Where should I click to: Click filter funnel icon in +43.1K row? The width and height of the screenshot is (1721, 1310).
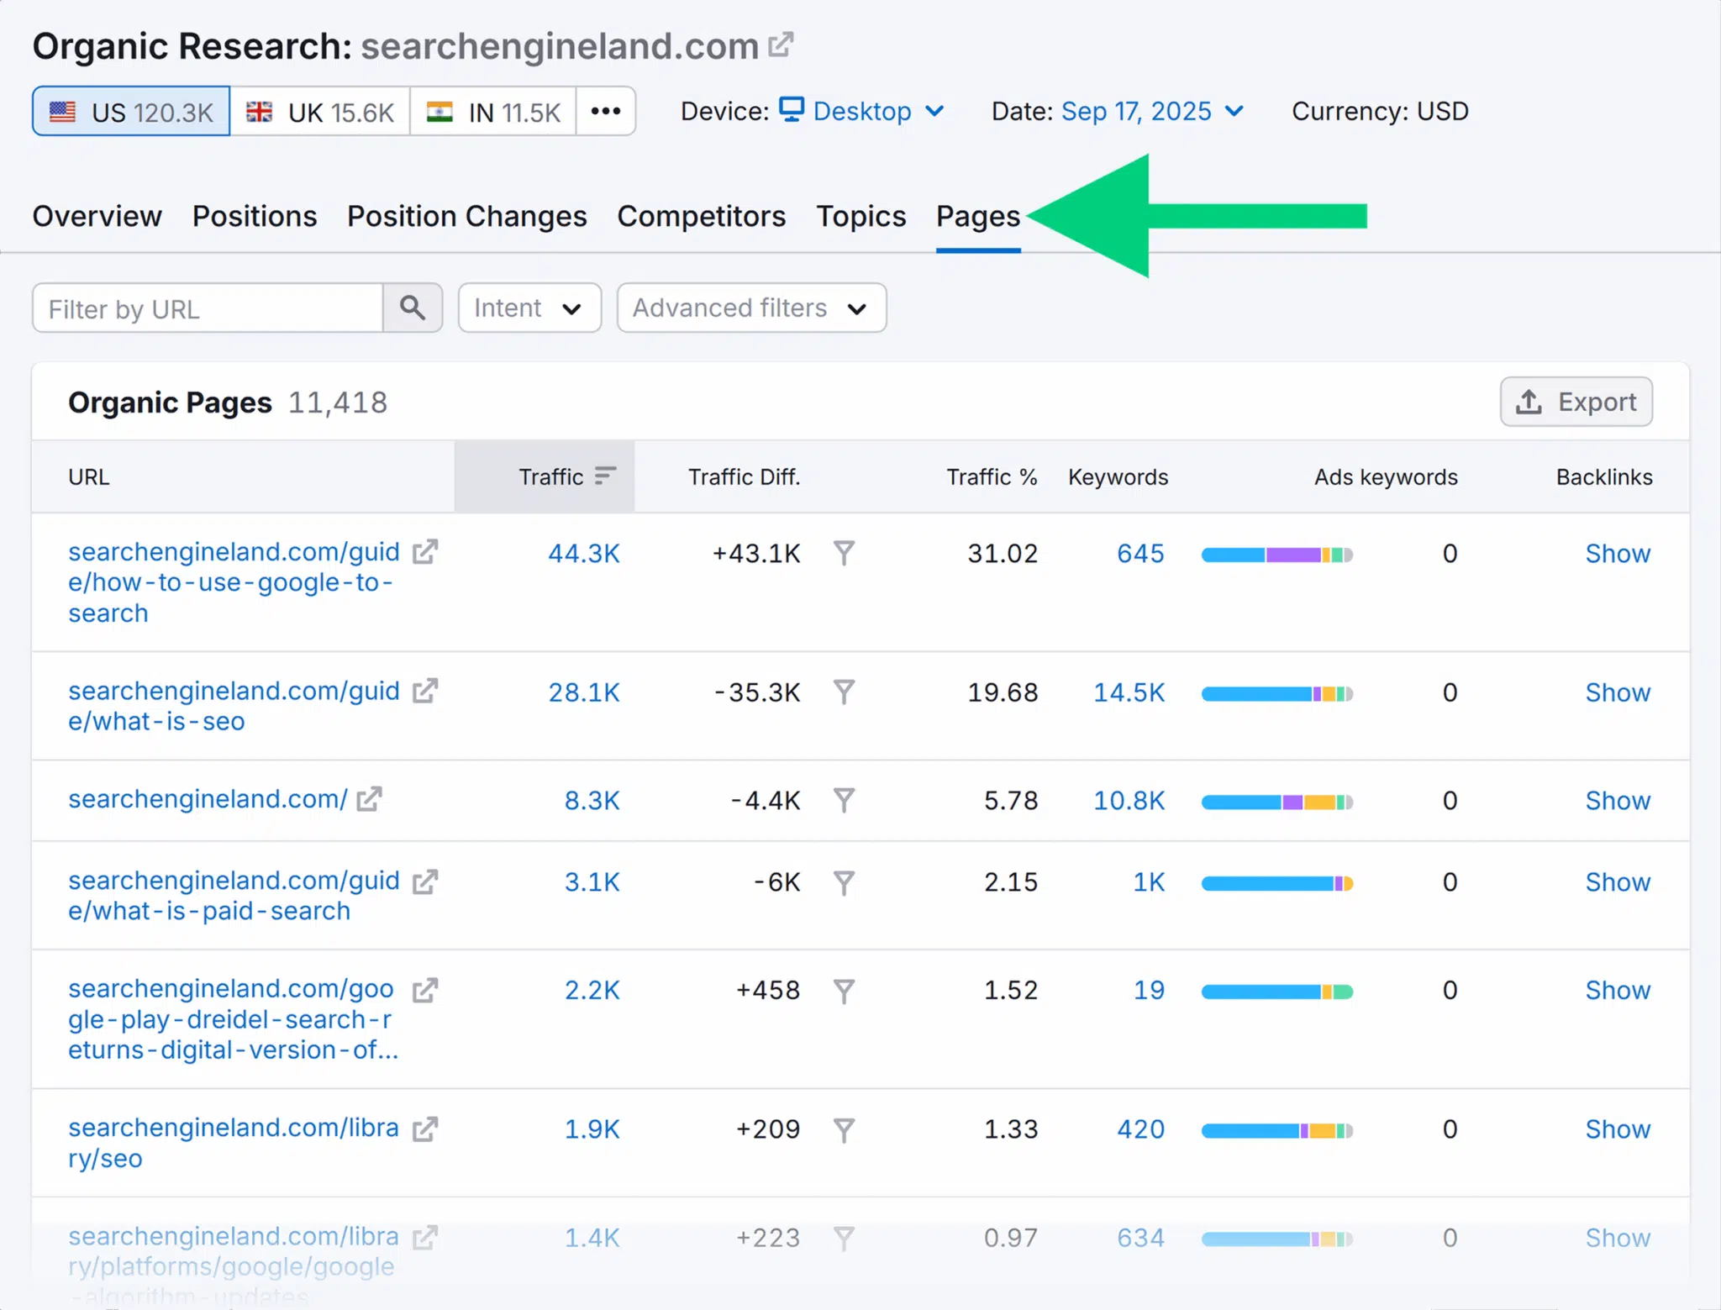click(x=844, y=553)
